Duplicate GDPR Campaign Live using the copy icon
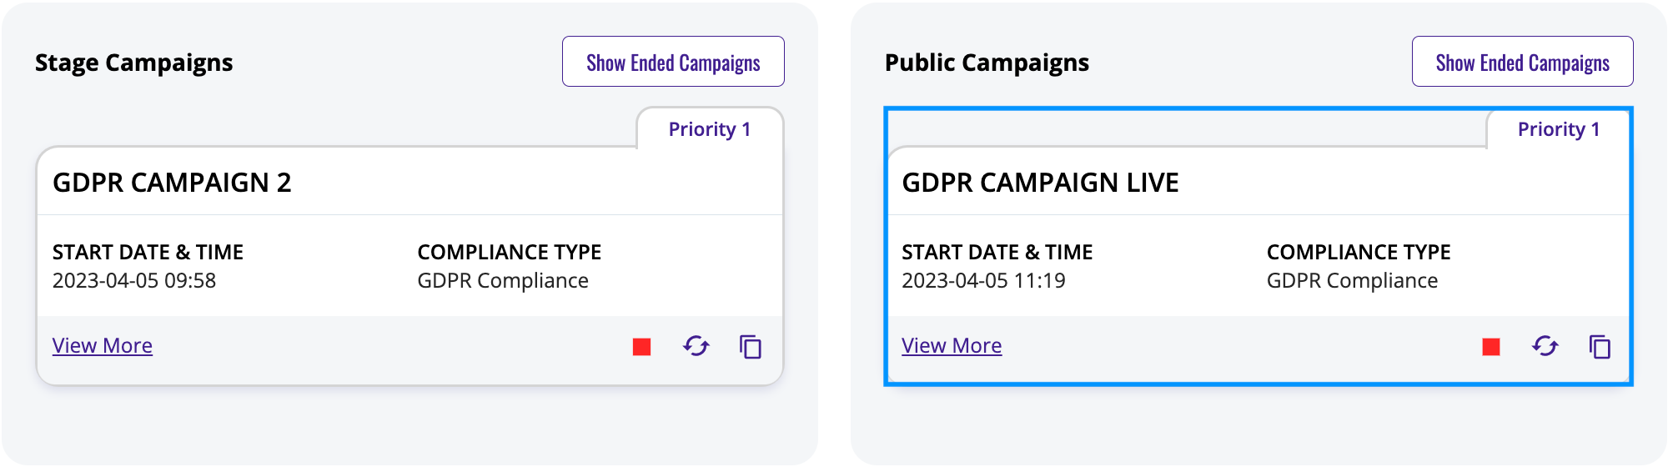The height and width of the screenshot is (467, 1668). click(x=1600, y=347)
